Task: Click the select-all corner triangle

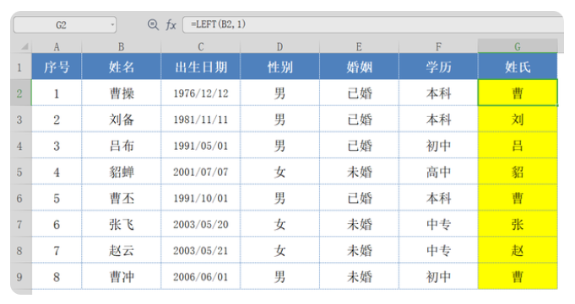Action: point(24,46)
